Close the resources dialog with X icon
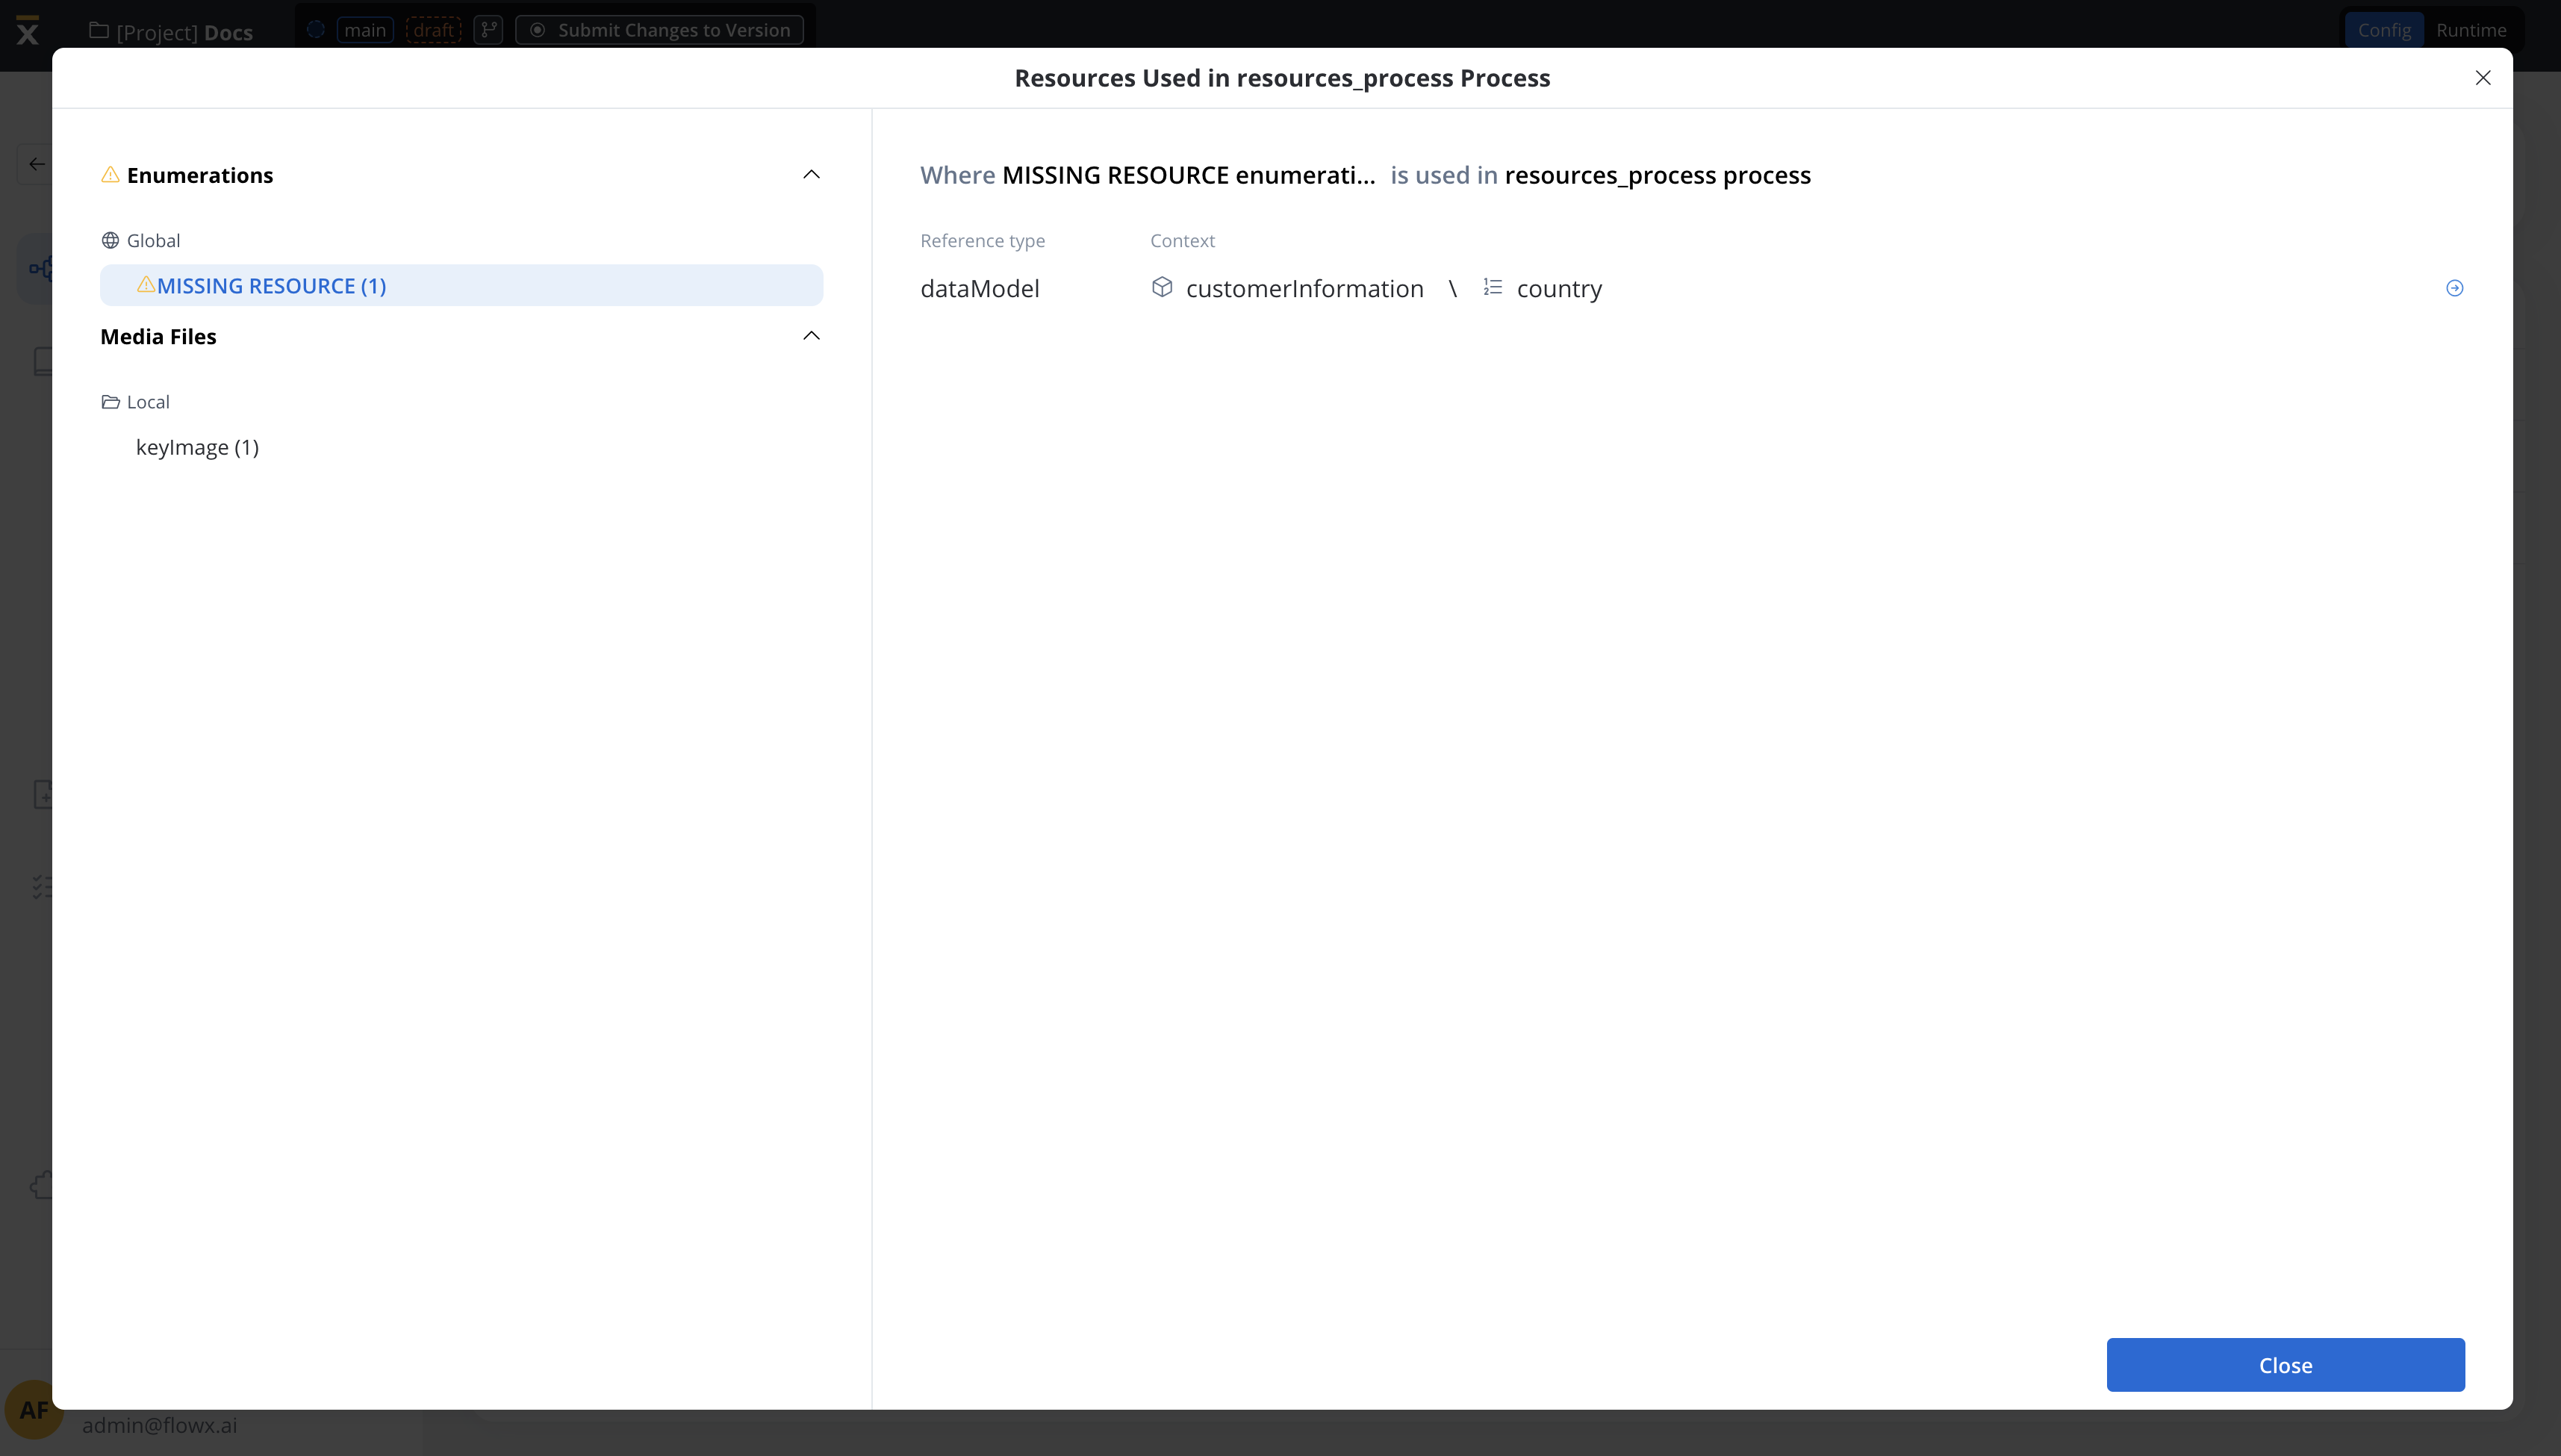The image size is (2561, 1456). 2483,78
